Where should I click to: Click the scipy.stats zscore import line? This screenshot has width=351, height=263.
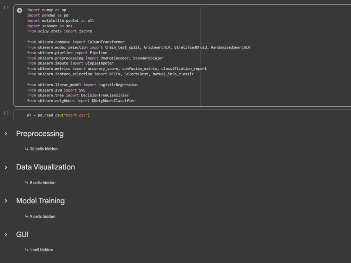(60, 31)
